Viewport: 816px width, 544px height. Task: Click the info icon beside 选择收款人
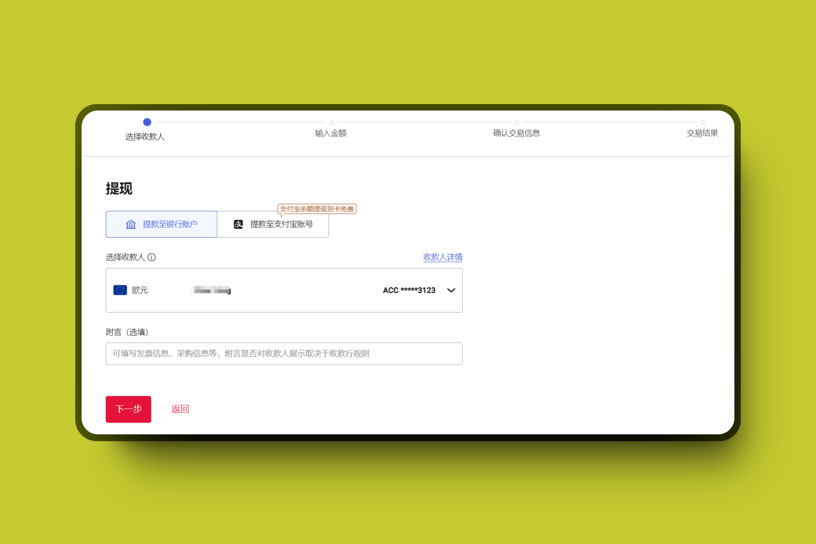click(152, 257)
